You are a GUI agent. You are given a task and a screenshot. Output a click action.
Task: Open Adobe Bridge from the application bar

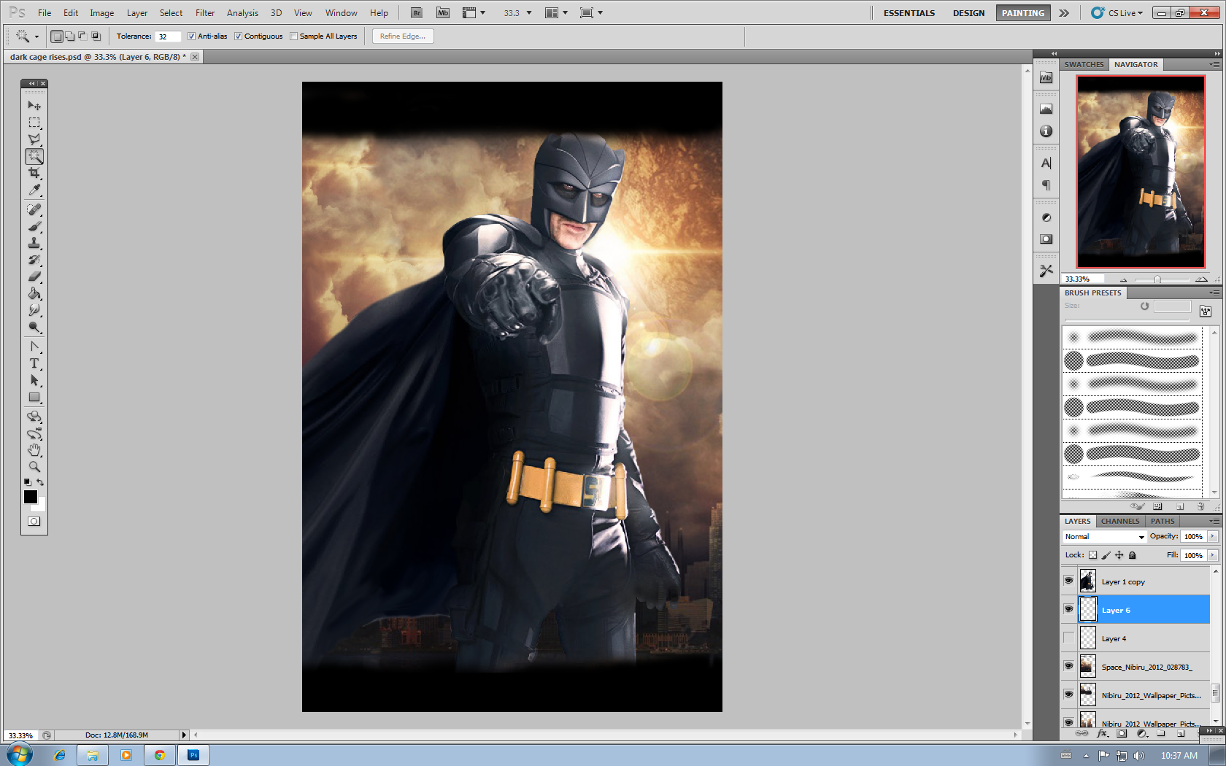pyautogui.click(x=415, y=12)
